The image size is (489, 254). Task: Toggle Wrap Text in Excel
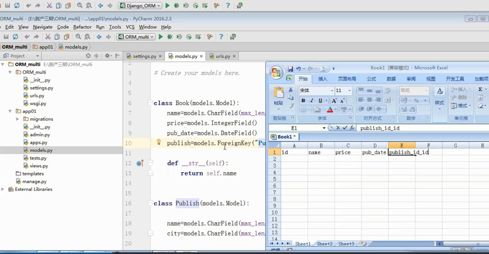388,91
